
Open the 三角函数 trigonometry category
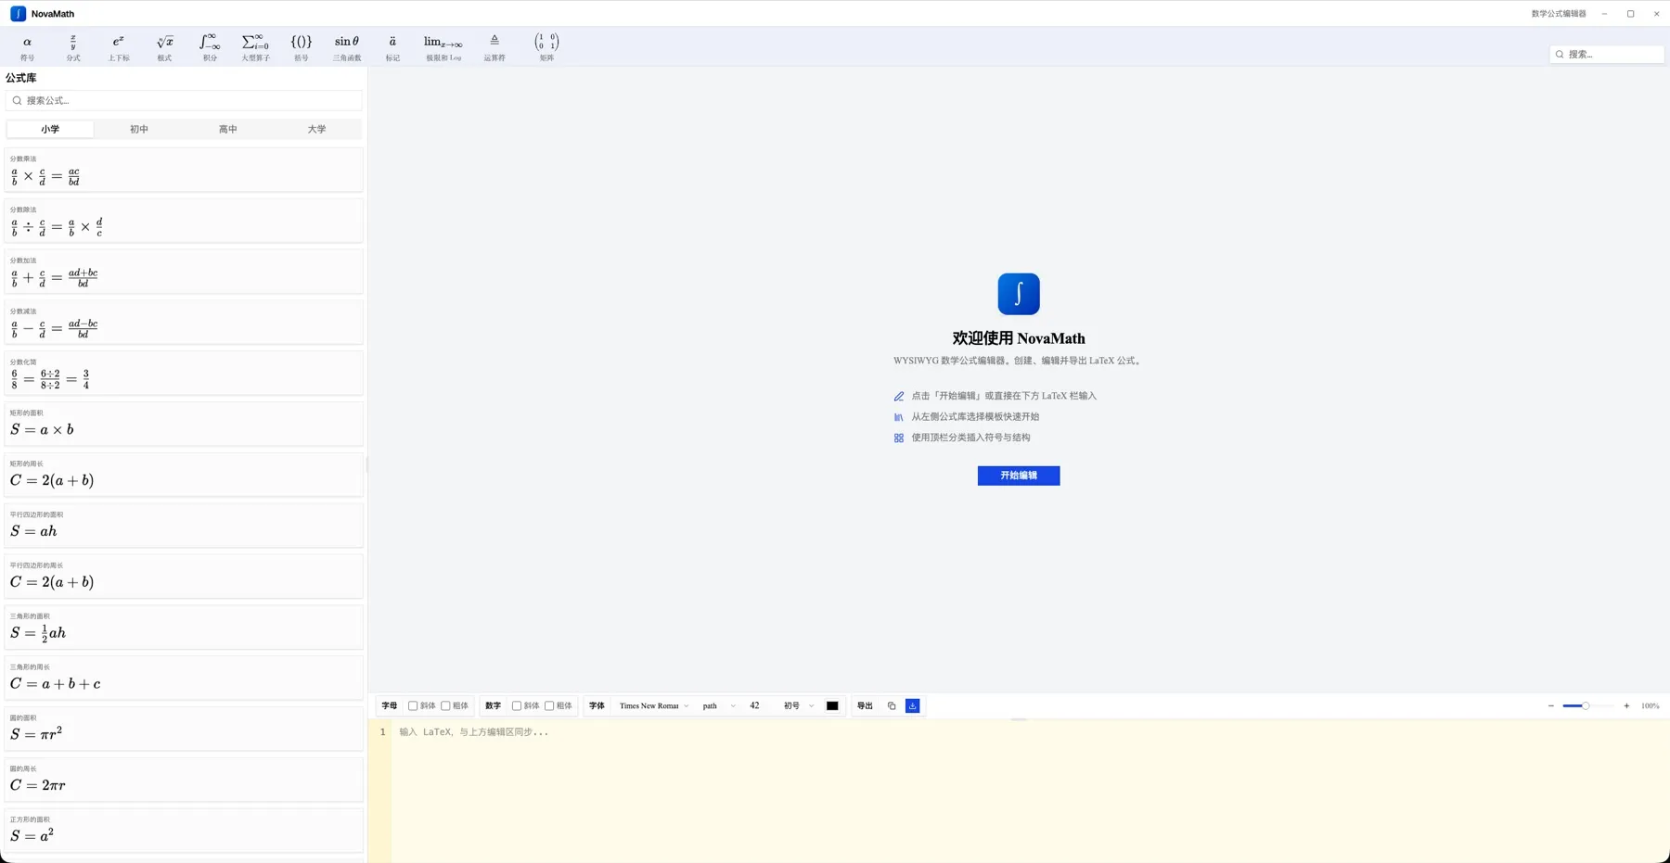(x=347, y=47)
